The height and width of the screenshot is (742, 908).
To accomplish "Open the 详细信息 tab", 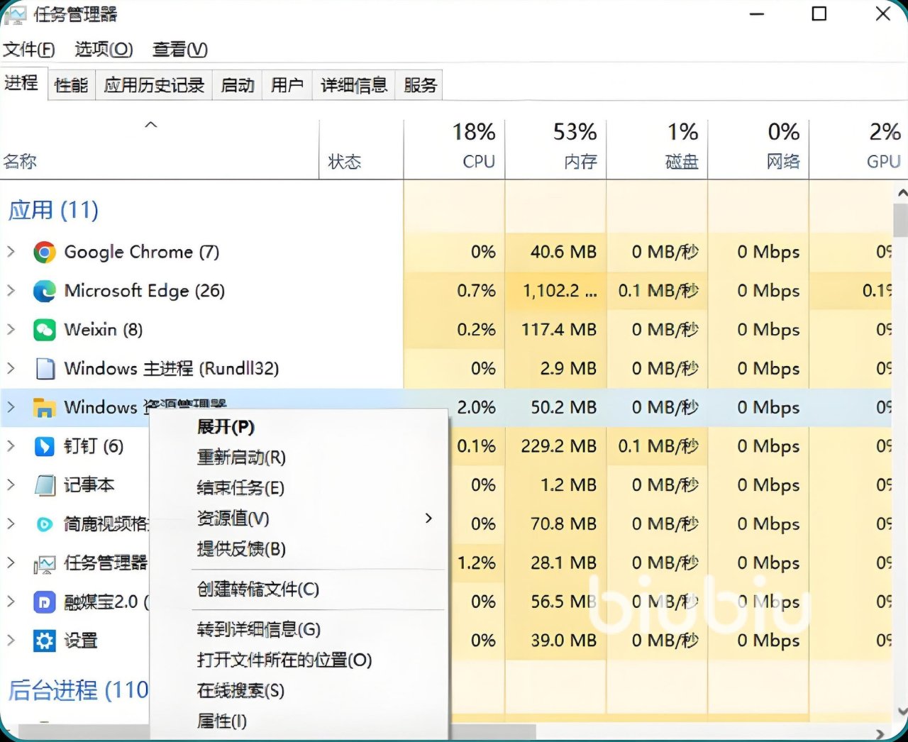I will tap(353, 86).
